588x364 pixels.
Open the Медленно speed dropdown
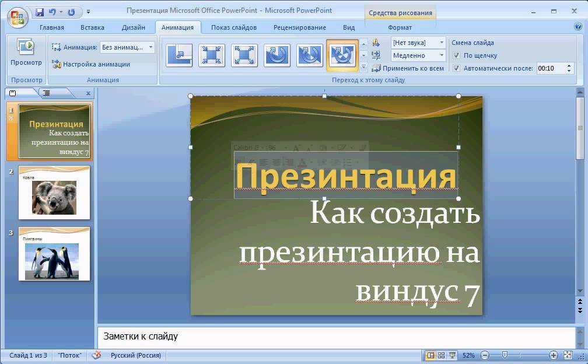pos(418,55)
